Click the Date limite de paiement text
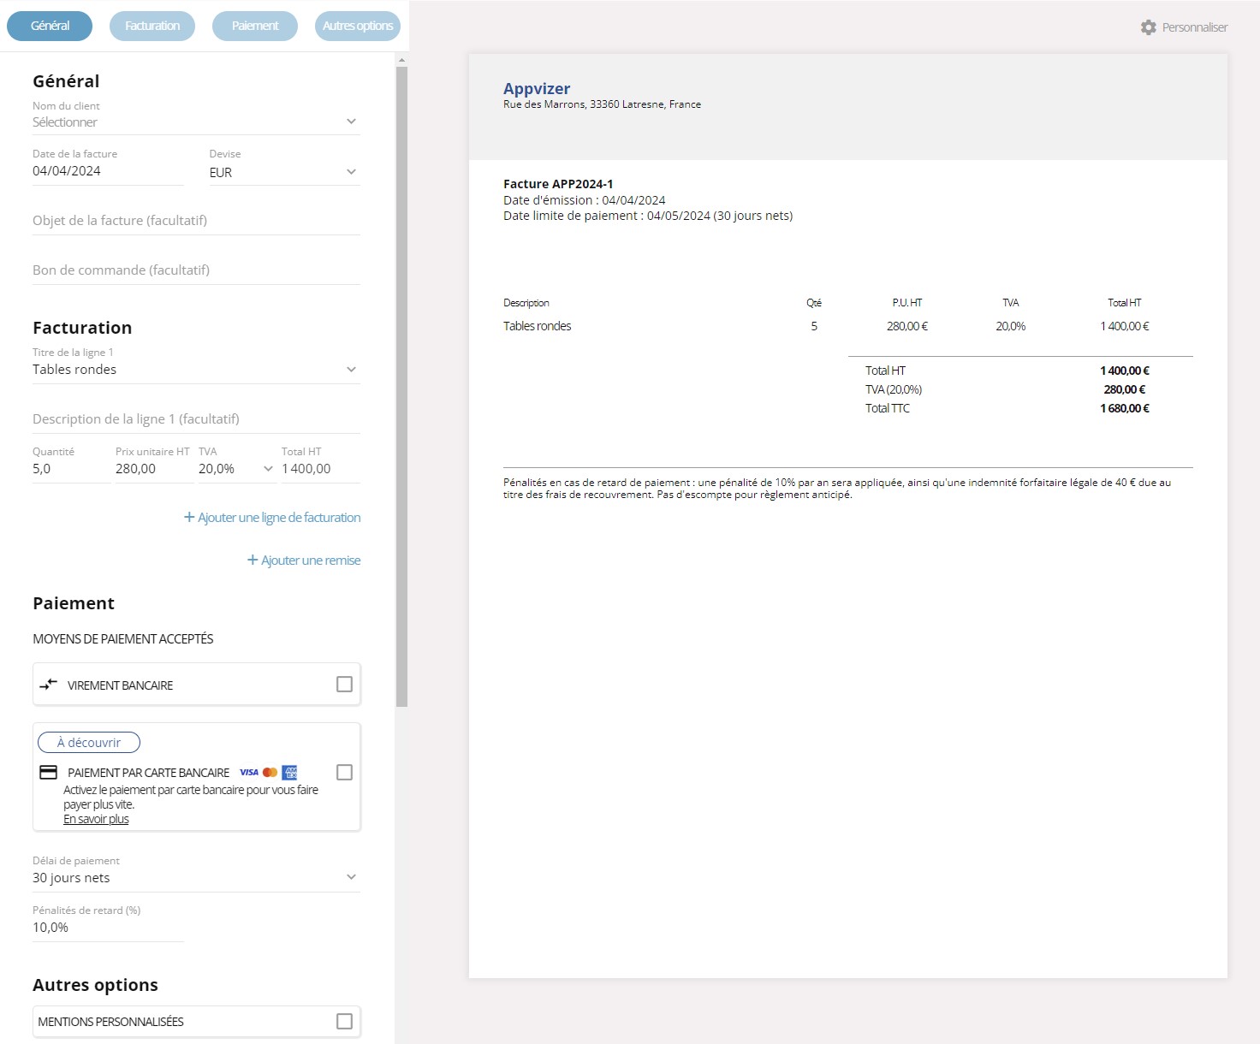The width and height of the screenshot is (1260, 1044). pyautogui.click(x=648, y=216)
